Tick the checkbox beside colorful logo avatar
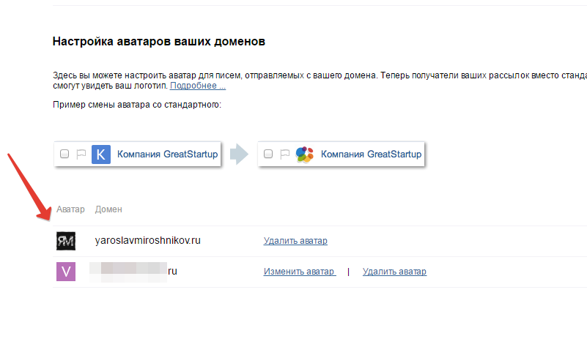Viewport: 587px width, 339px height. pyautogui.click(x=268, y=154)
